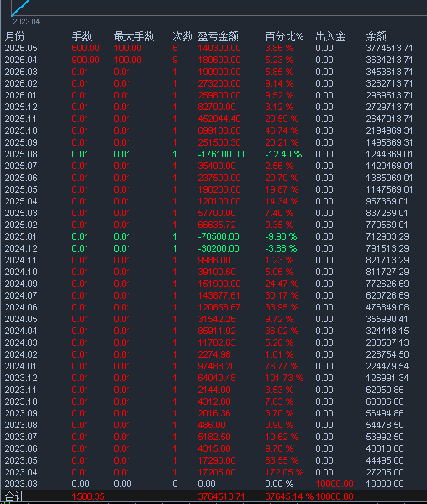Click loss amount -78580.00
427x504 pixels.
(219, 237)
